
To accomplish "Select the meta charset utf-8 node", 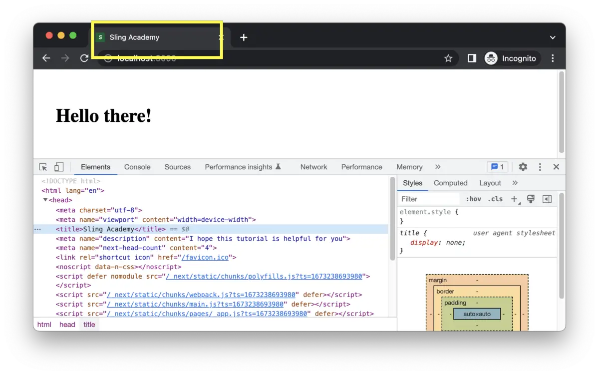I will click(x=99, y=210).
